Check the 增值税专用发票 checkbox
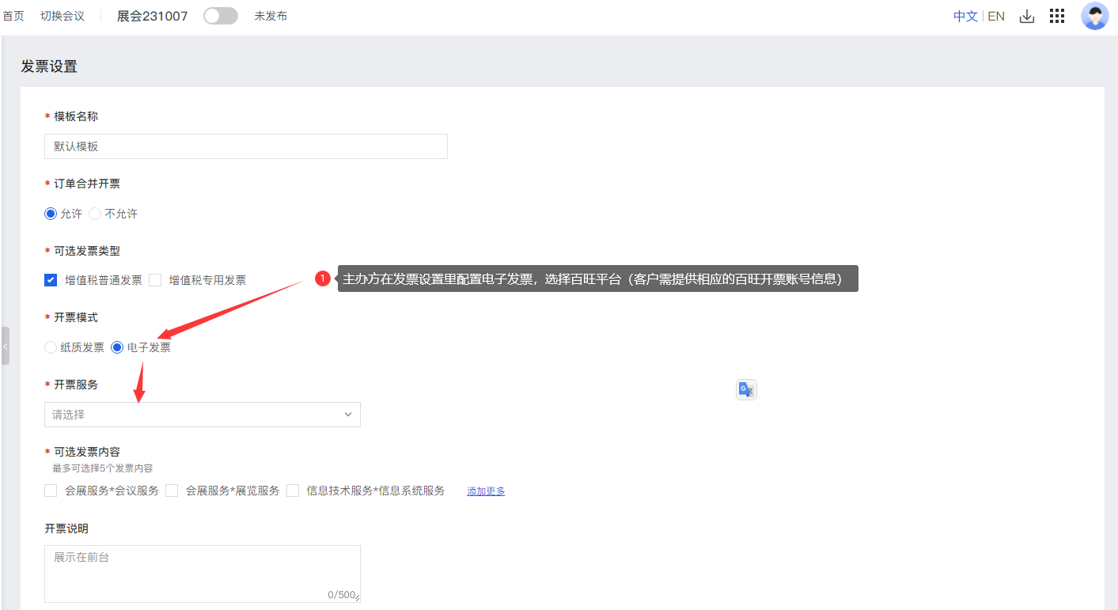This screenshot has width=1118, height=610. [x=156, y=279]
